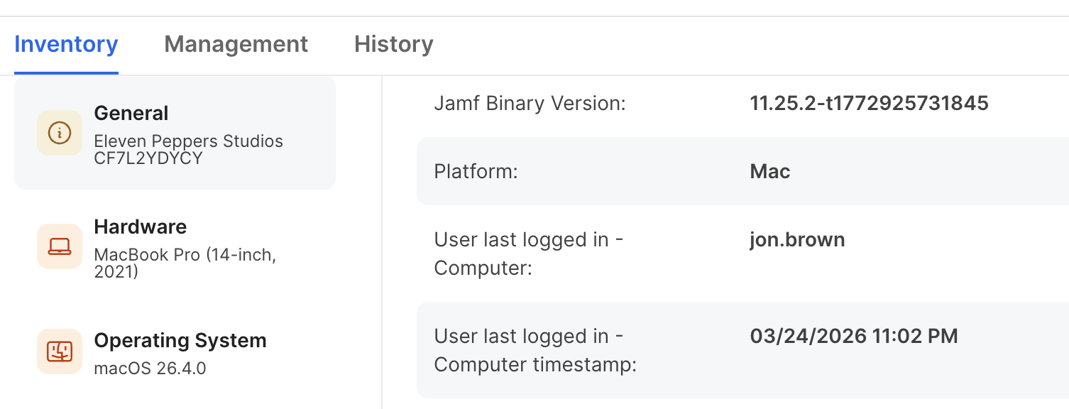
Task: Switch to the Management tab
Action: 236,44
